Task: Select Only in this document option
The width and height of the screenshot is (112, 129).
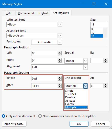Action: (4, 116)
